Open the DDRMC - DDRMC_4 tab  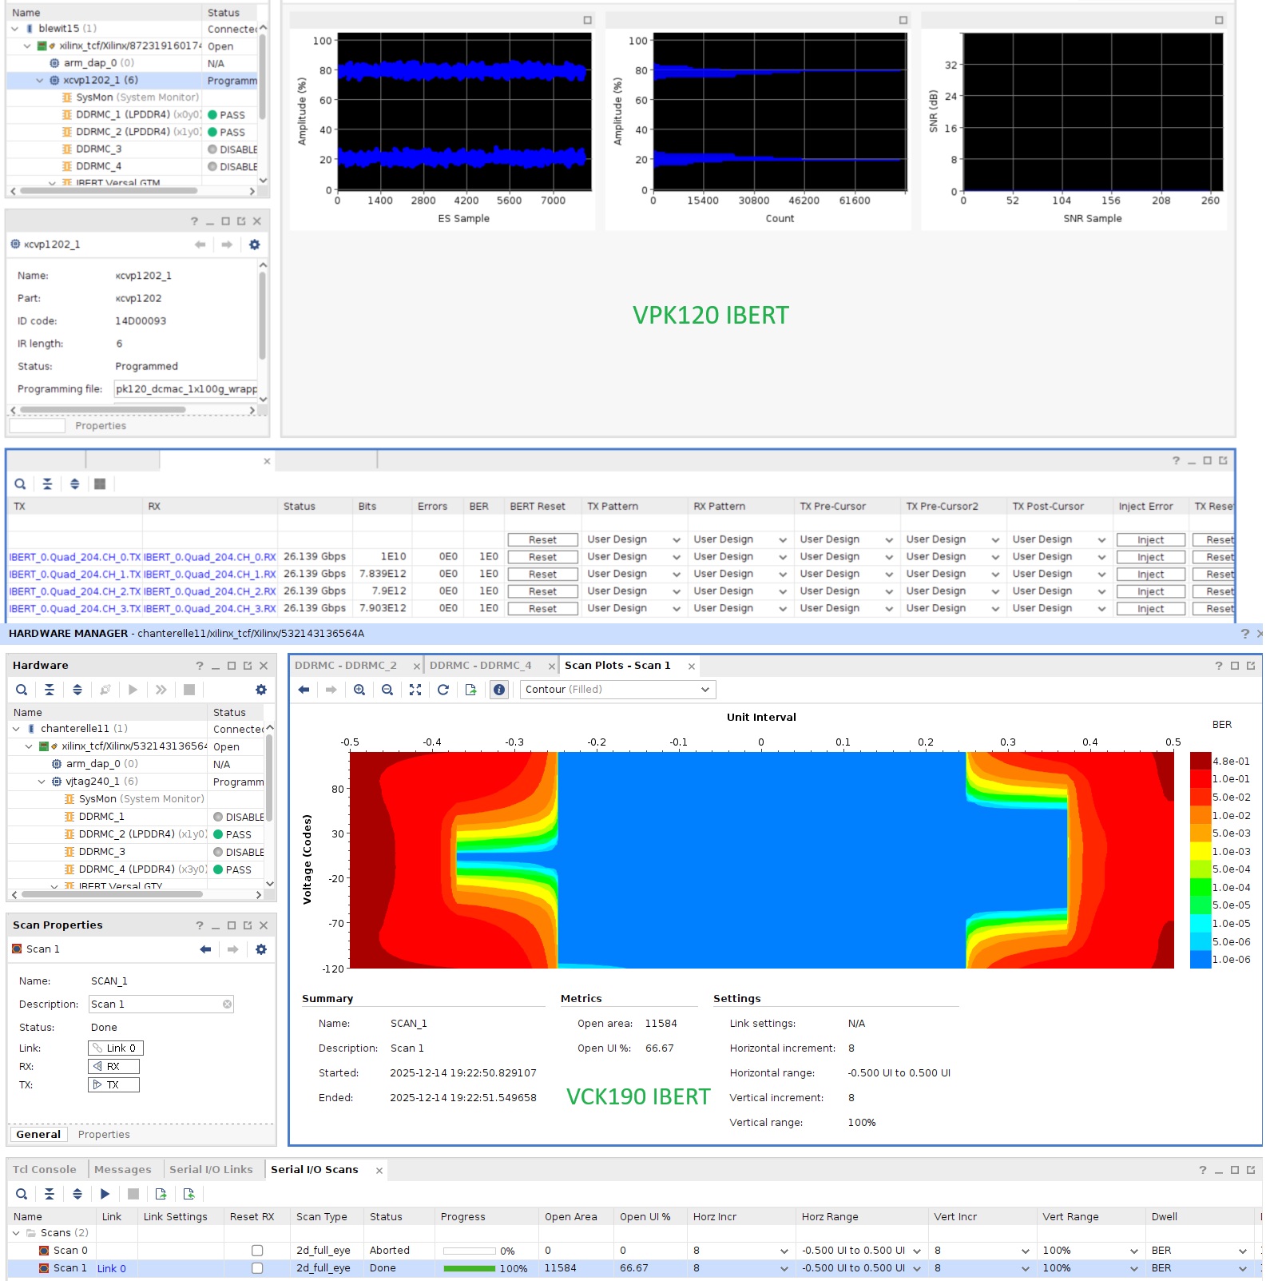tap(480, 666)
